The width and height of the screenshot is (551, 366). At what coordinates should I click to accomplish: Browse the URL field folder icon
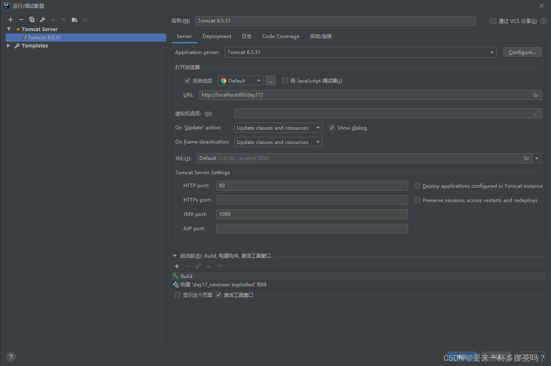(x=536, y=95)
